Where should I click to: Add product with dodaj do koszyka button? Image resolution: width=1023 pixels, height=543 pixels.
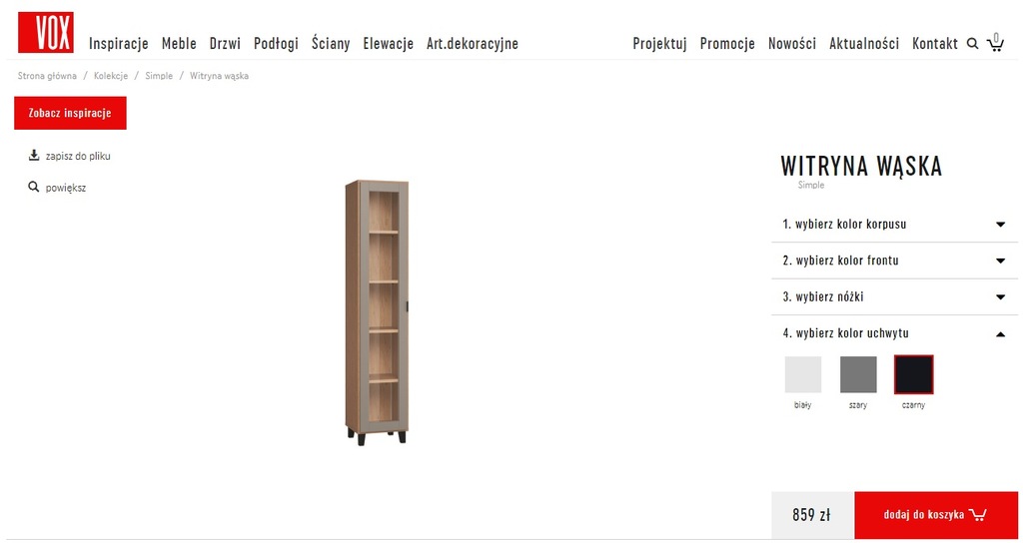pos(936,515)
